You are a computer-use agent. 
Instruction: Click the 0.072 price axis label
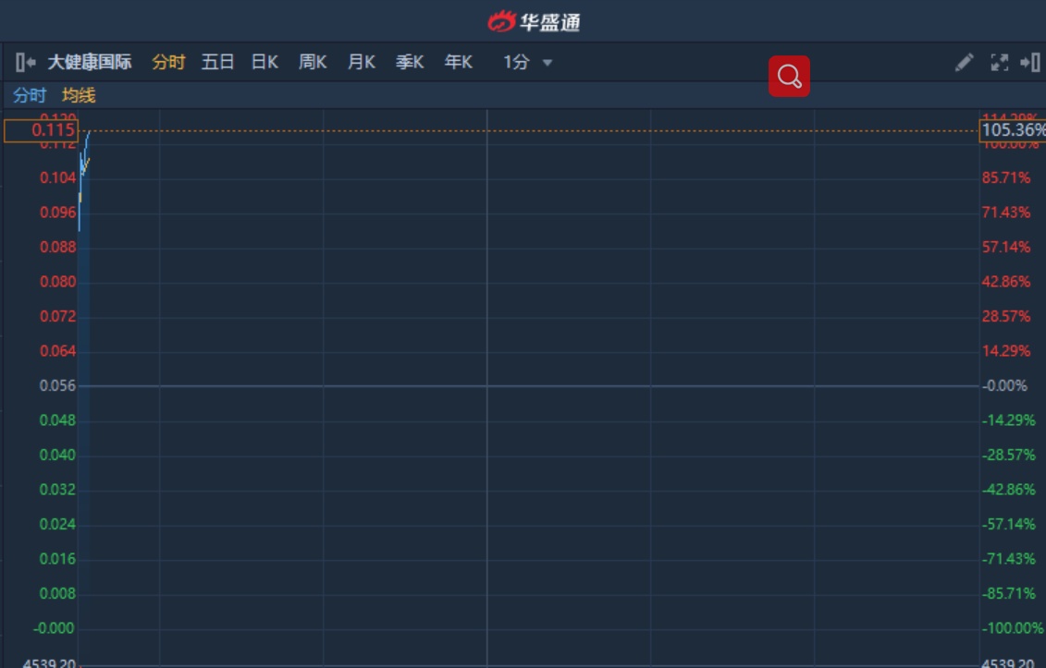click(57, 317)
